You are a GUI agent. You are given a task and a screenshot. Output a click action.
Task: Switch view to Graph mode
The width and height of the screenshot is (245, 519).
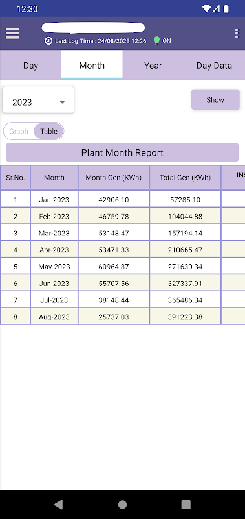coord(19,132)
